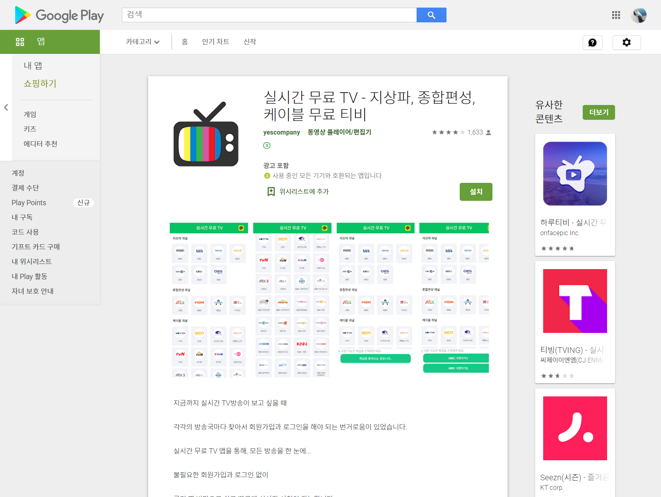Click 위시리스트에 추가 text
661x497 pixels.
(x=304, y=192)
